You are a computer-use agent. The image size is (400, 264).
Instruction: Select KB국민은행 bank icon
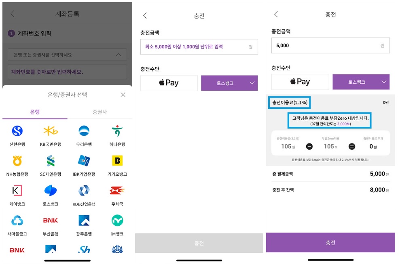point(51,131)
